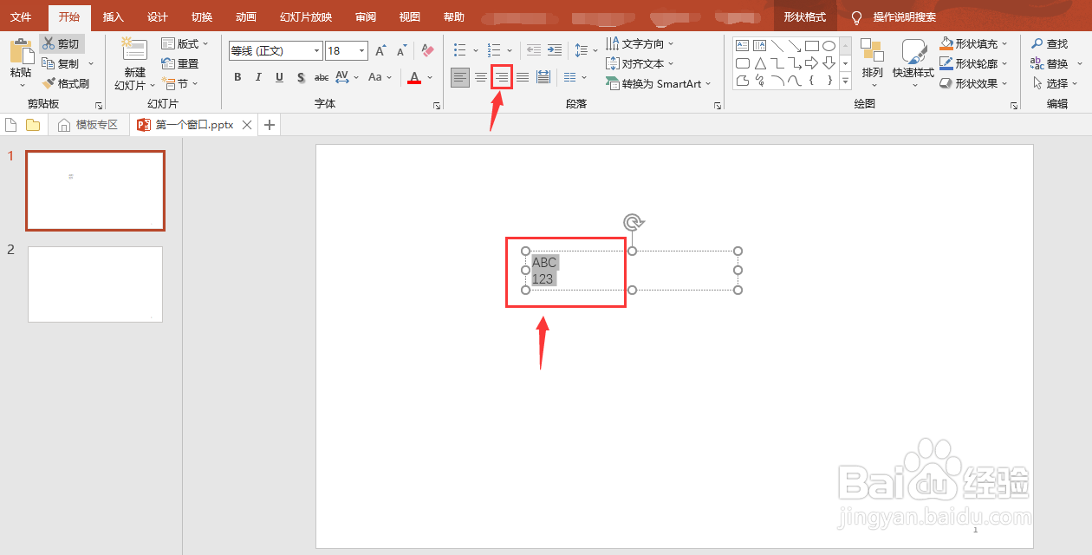Open Shape Fill (形状填充) color
Screen dimensions: 1092x555
coord(975,43)
